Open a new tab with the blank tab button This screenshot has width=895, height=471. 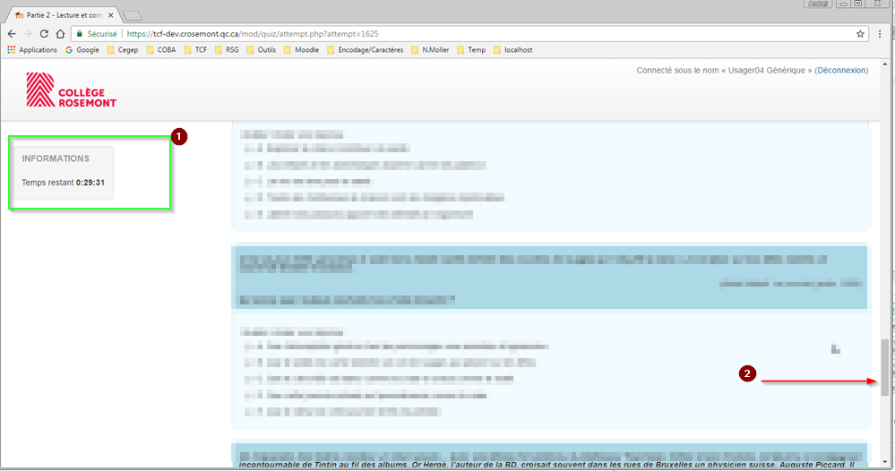[132, 15]
